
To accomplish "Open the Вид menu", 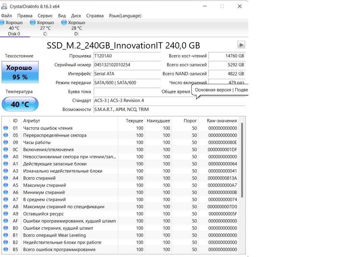I will (x=62, y=16).
